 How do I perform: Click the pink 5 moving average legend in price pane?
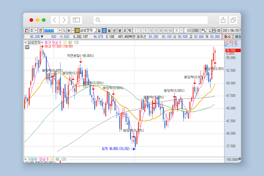pos(60,43)
